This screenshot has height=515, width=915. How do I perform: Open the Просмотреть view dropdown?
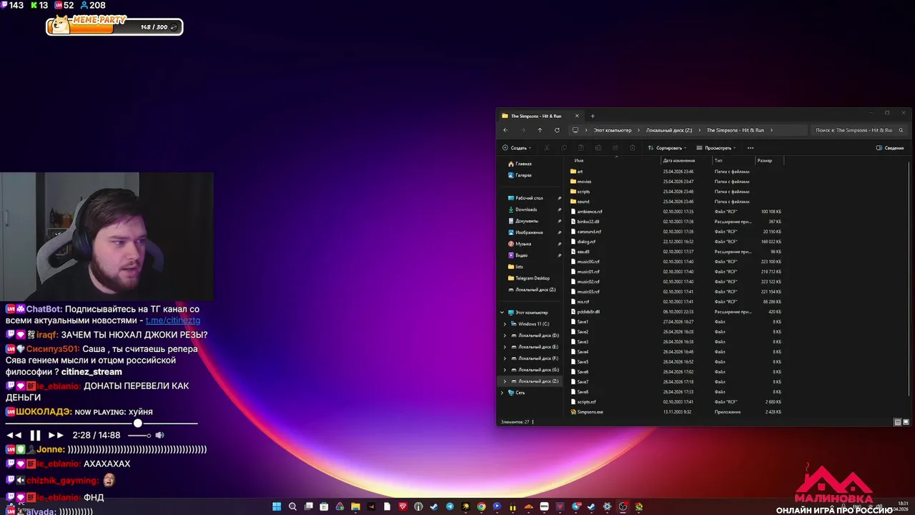coord(716,148)
